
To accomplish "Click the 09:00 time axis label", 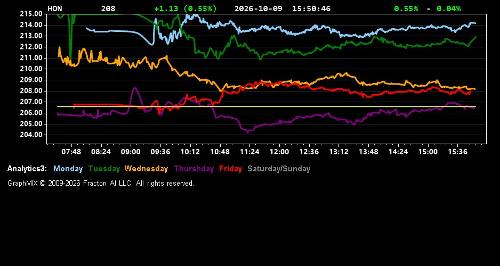I will (x=131, y=152).
